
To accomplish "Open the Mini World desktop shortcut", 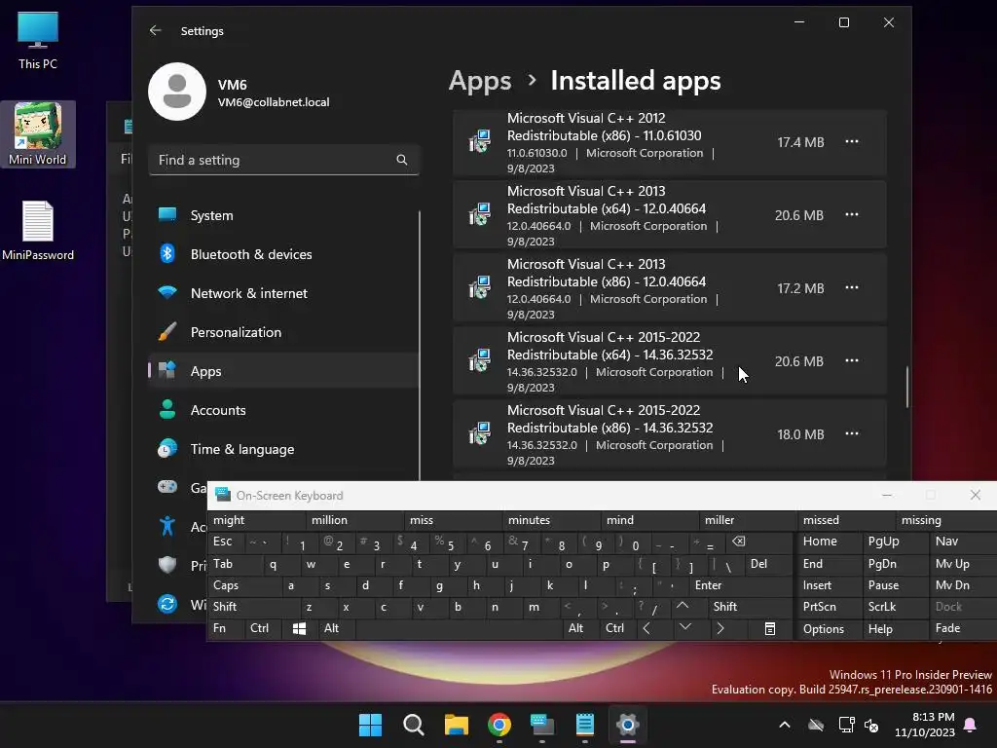I will (x=38, y=134).
